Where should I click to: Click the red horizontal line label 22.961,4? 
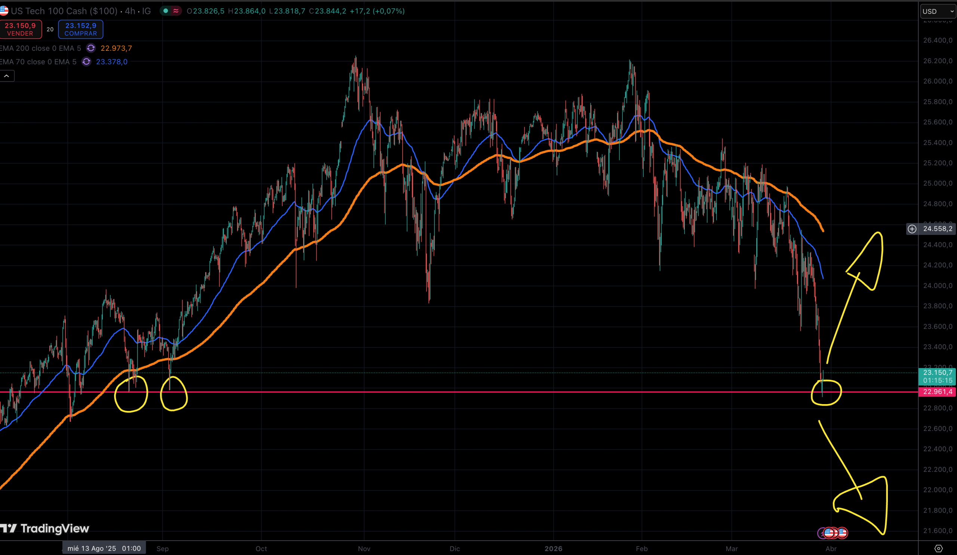click(937, 391)
